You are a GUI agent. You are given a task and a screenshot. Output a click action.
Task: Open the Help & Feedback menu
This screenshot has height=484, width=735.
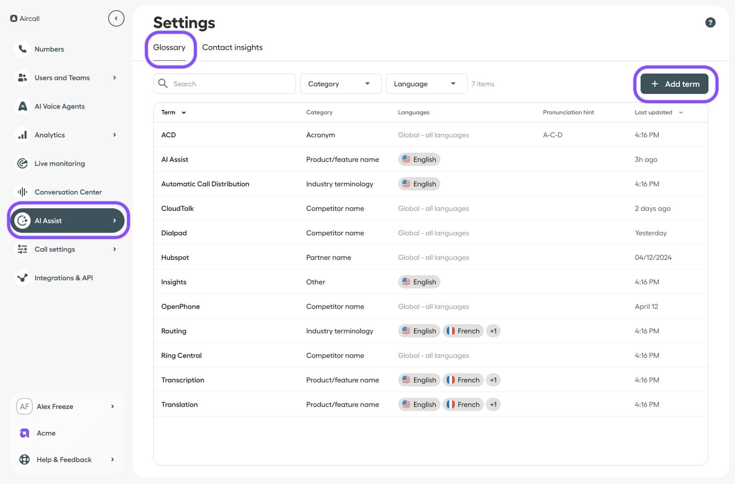[x=64, y=459]
